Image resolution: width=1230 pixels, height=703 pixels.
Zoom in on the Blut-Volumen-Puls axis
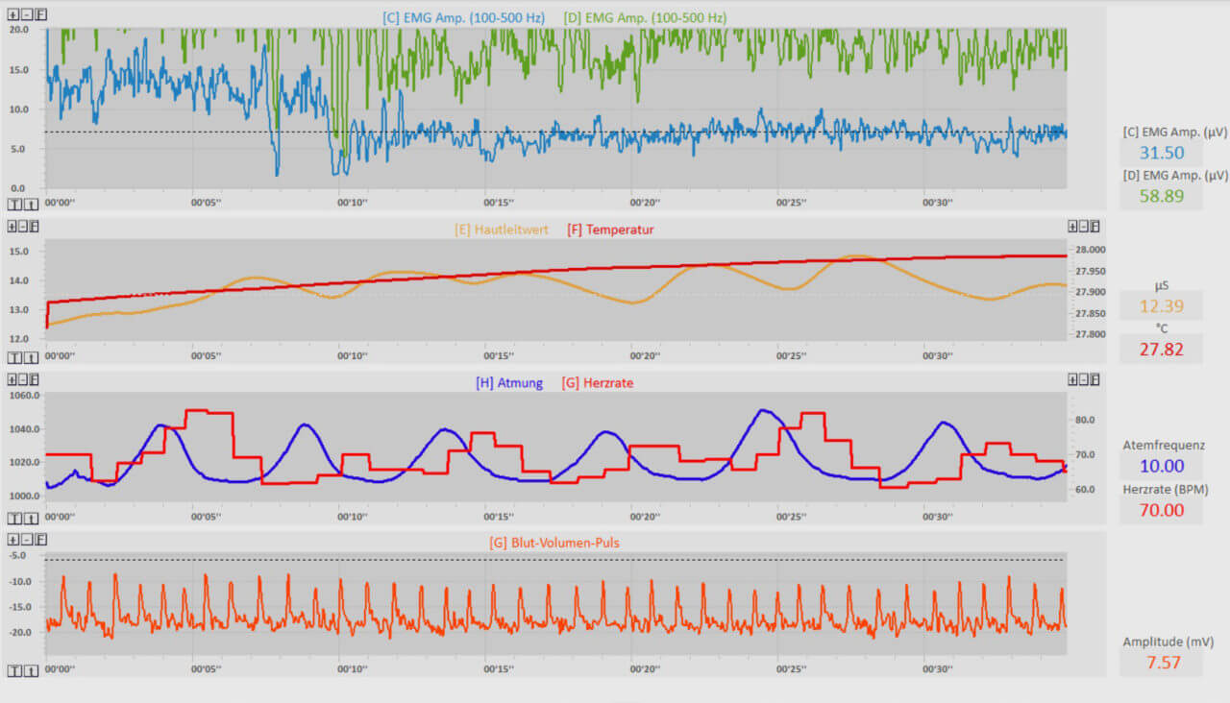pyautogui.click(x=12, y=539)
